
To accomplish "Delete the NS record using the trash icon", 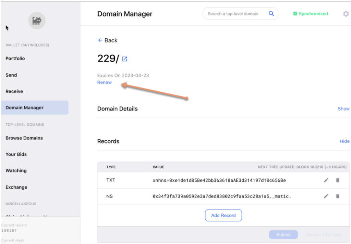I will pos(338,196).
